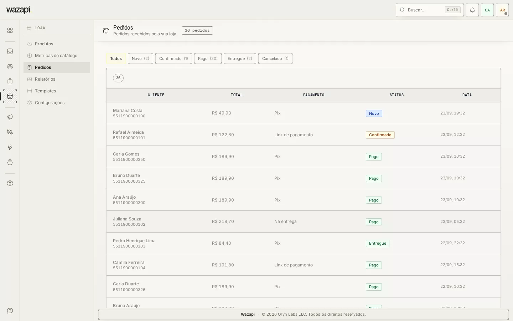This screenshot has width=513, height=321.
Task: Click the DATA column header
Action: tap(467, 95)
